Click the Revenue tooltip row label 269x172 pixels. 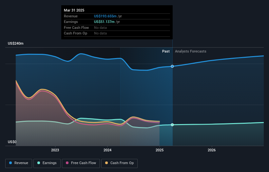[x=71, y=16]
